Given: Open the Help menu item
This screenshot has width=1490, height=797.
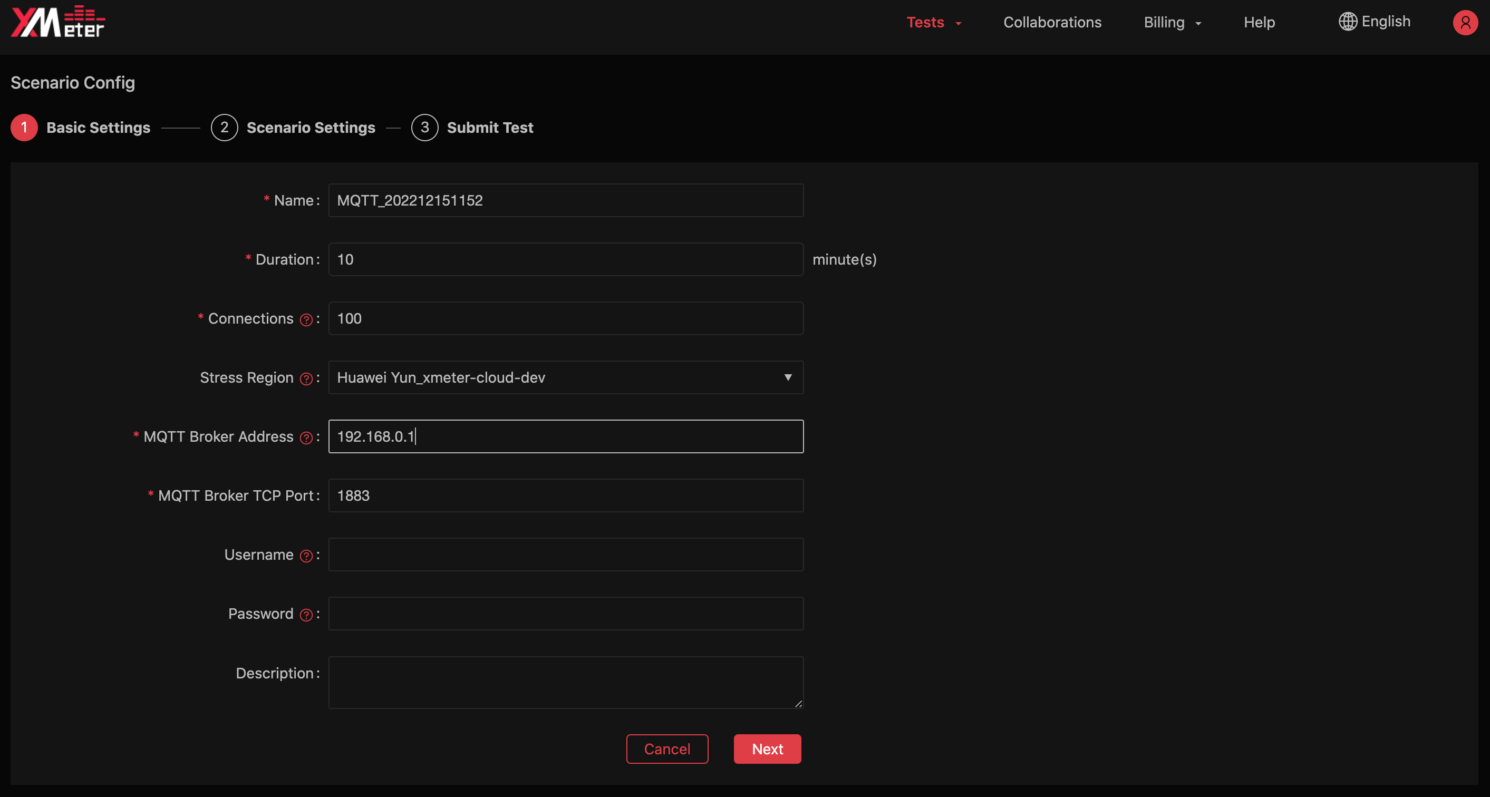Looking at the screenshot, I should 1259,23.
